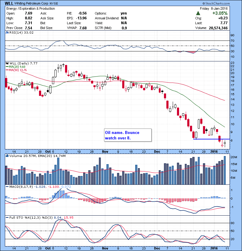Click the RSI(14) indicator icon
242x251 pixels.
[x=7, y=32]
